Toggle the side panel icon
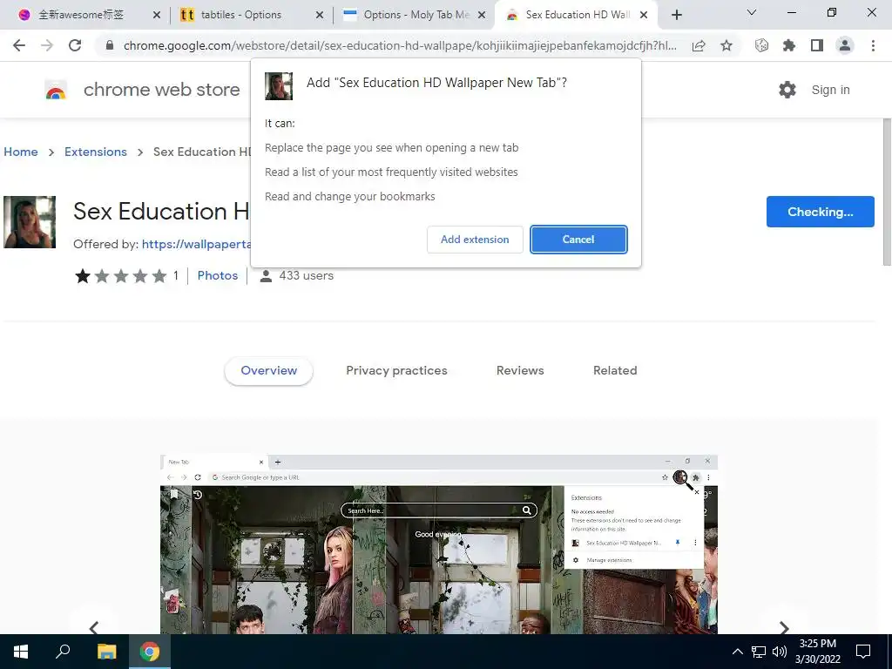 (x=817, y=45)
